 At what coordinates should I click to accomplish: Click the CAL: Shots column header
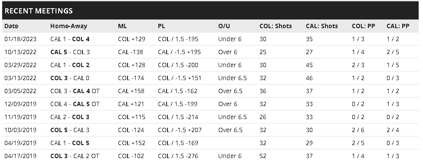tap(321, 26)
